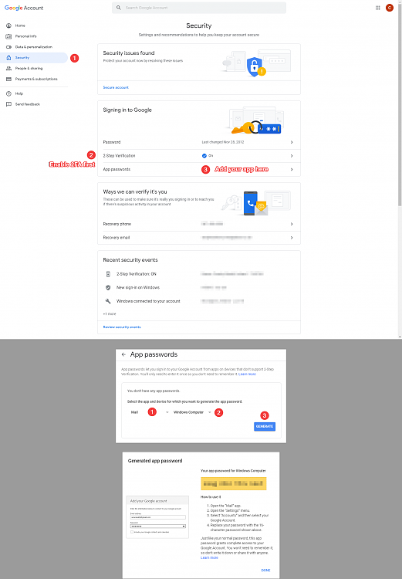Click 'Windows connected to your account' event
Screen dimensions: 402x579
[148, 301]
